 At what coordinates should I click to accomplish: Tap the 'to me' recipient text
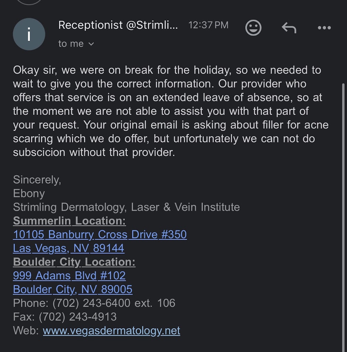pyautogui.click(x=71, y=44)
